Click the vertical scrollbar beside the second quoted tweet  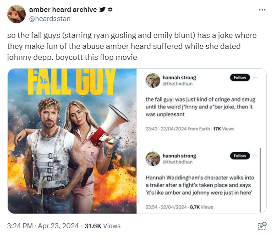pyautogui.click(x=260, y=180)
